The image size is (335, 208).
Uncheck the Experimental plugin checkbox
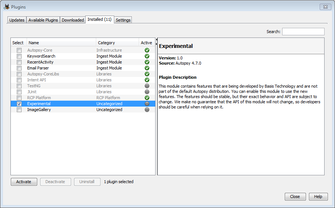tap(19, 104)
